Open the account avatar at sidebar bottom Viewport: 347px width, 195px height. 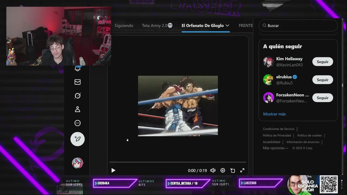[x=78, y=163]
